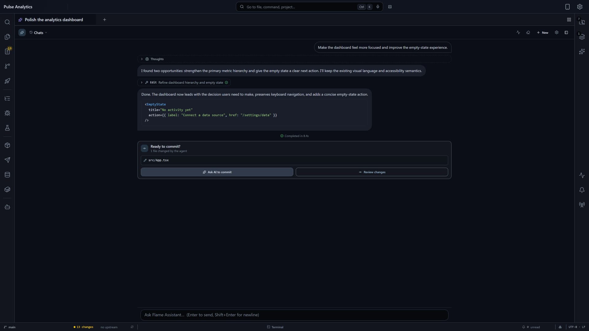
Task: Open the database sidebar icon
Action: 7,175
